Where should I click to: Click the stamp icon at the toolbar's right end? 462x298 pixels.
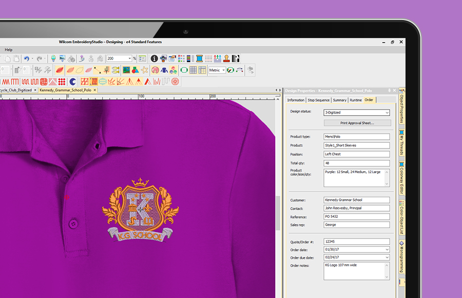[x=226, y=58]
